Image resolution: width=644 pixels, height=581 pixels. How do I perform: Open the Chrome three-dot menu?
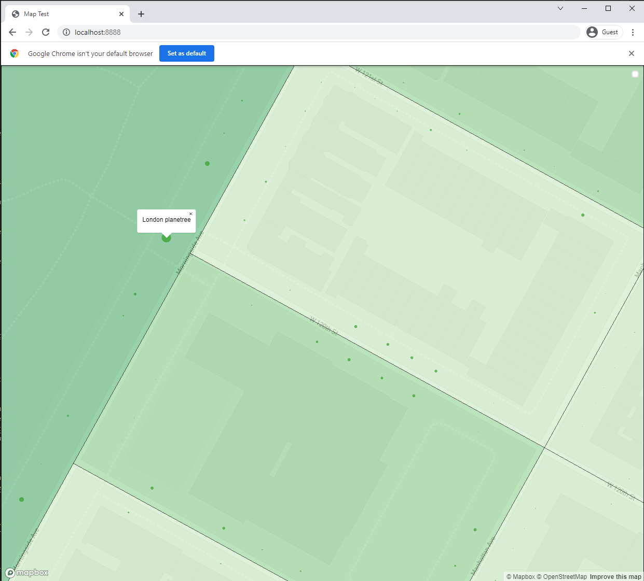(x=633, y=32)
